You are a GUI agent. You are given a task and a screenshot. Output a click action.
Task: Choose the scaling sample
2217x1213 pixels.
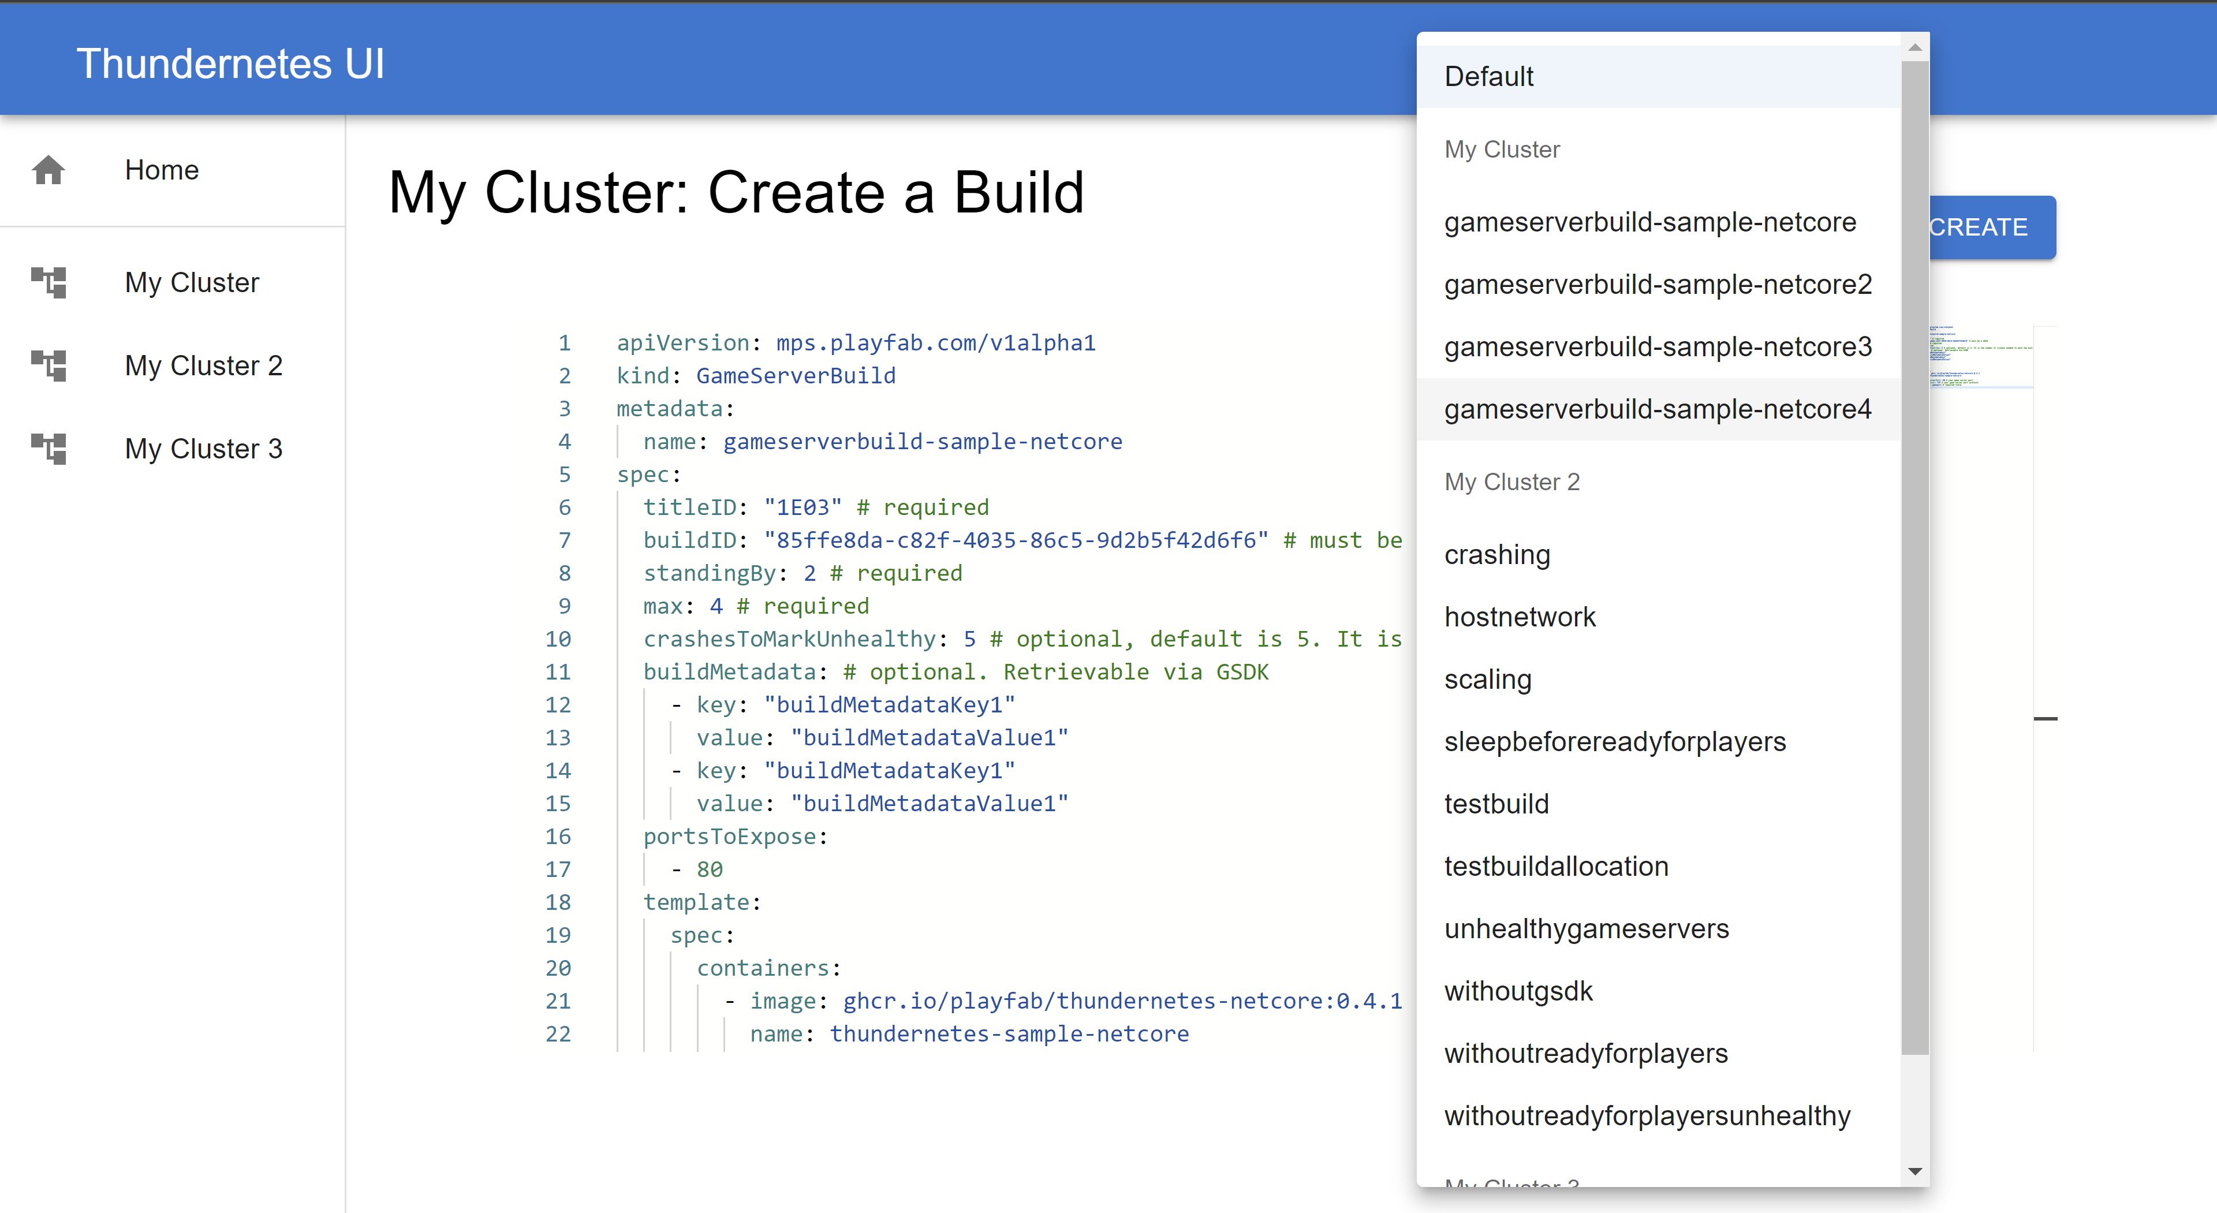tap(1487, 680)
